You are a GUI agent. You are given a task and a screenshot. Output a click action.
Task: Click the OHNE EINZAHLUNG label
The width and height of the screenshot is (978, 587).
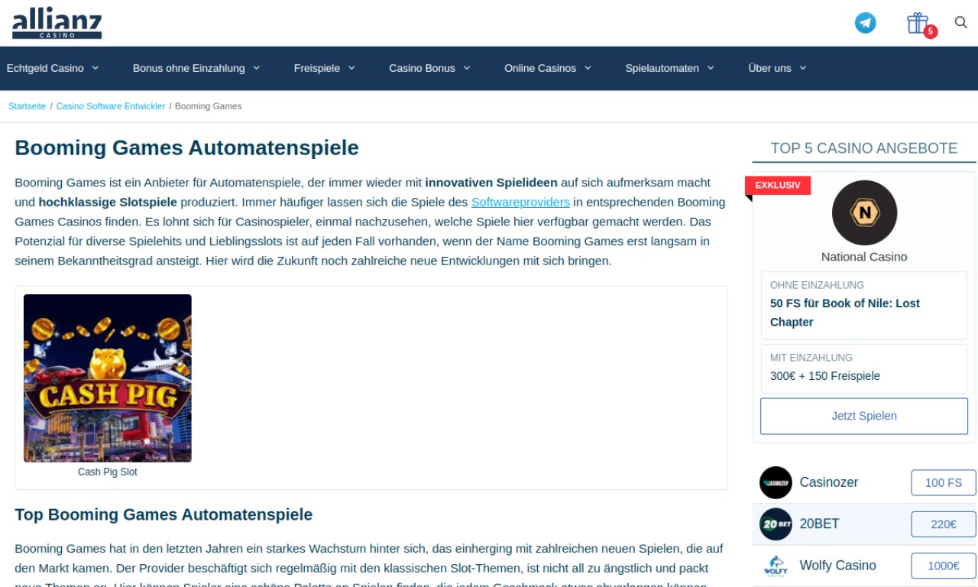pyautogui.click(x=817, y=285)
